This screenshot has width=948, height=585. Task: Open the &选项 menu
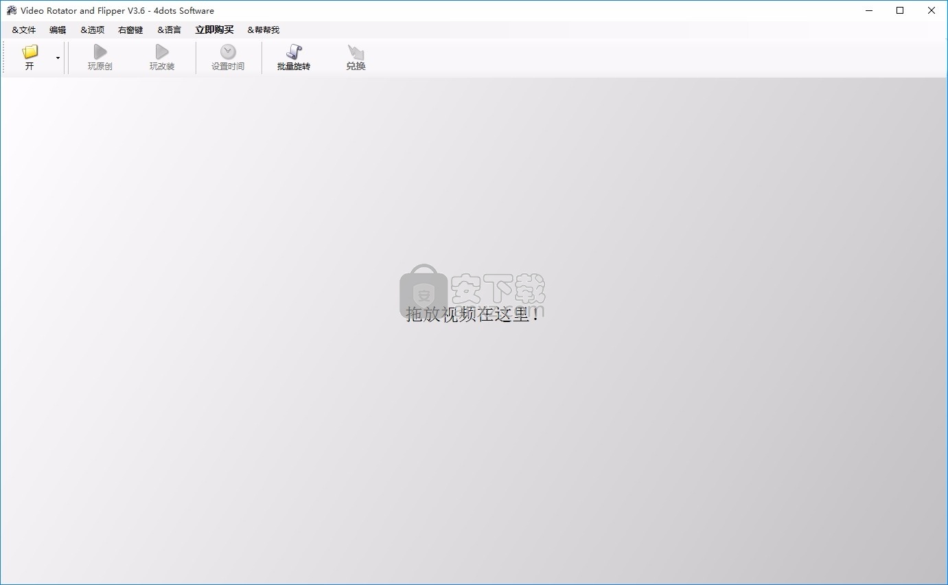click(93, 30)
